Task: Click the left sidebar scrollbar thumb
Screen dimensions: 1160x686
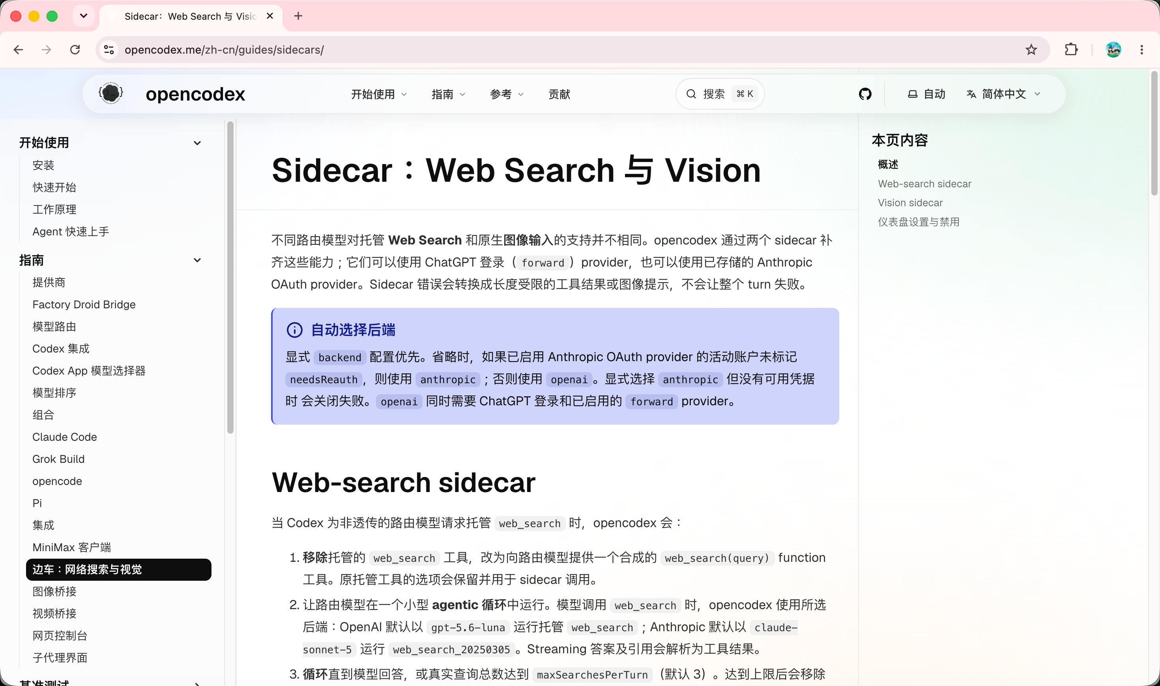Action: pyautogui.click(x=230, y=278)
